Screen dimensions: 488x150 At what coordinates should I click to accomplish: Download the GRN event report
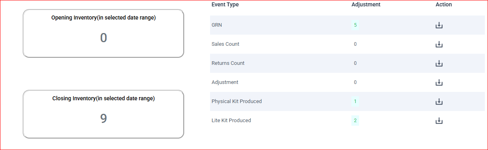[439, 25]
